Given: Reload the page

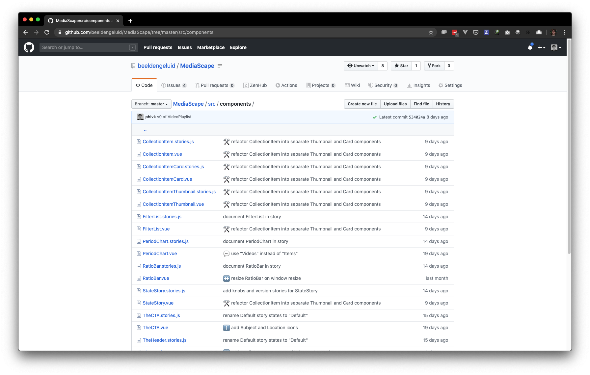Looking at the screenshot, I should click(x=47, y=32).
